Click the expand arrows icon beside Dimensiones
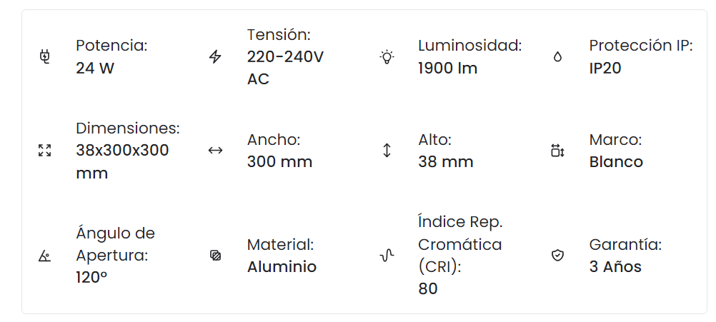716x322 pixels. (44, 151)
